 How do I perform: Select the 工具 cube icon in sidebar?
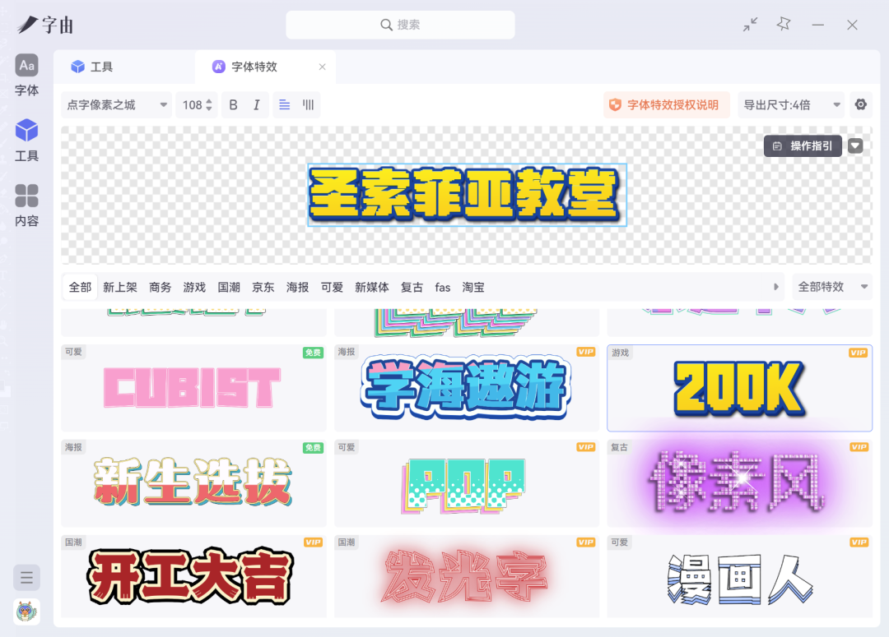point(26,131)
